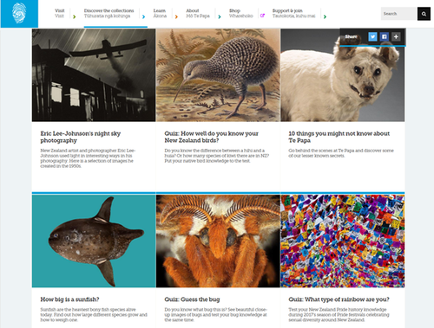Click the Te Papa thumbprint logo
The image size is (434, 328).
[19, 14]
